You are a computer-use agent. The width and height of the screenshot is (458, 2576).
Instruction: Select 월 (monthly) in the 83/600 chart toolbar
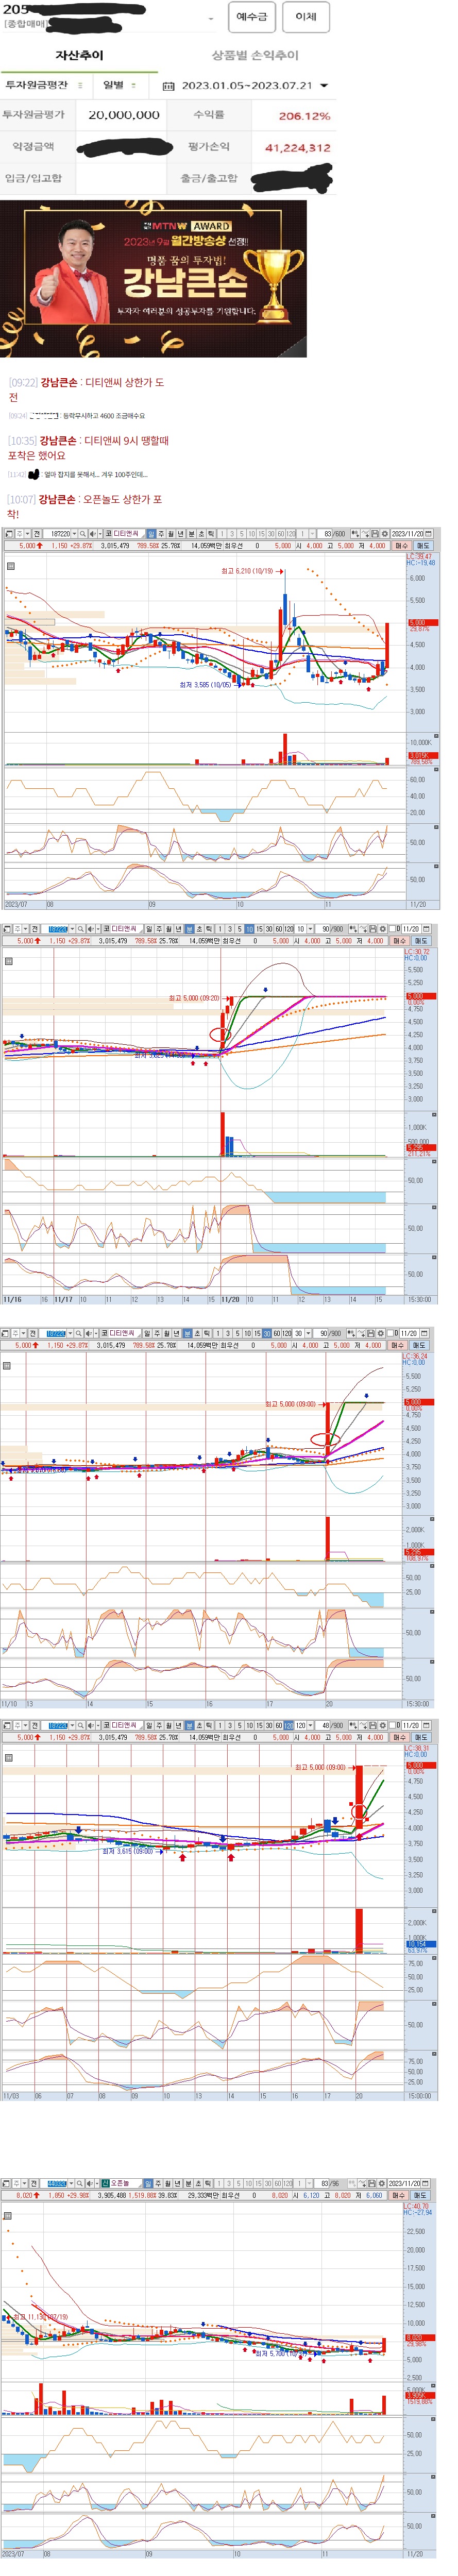(170, 534)
